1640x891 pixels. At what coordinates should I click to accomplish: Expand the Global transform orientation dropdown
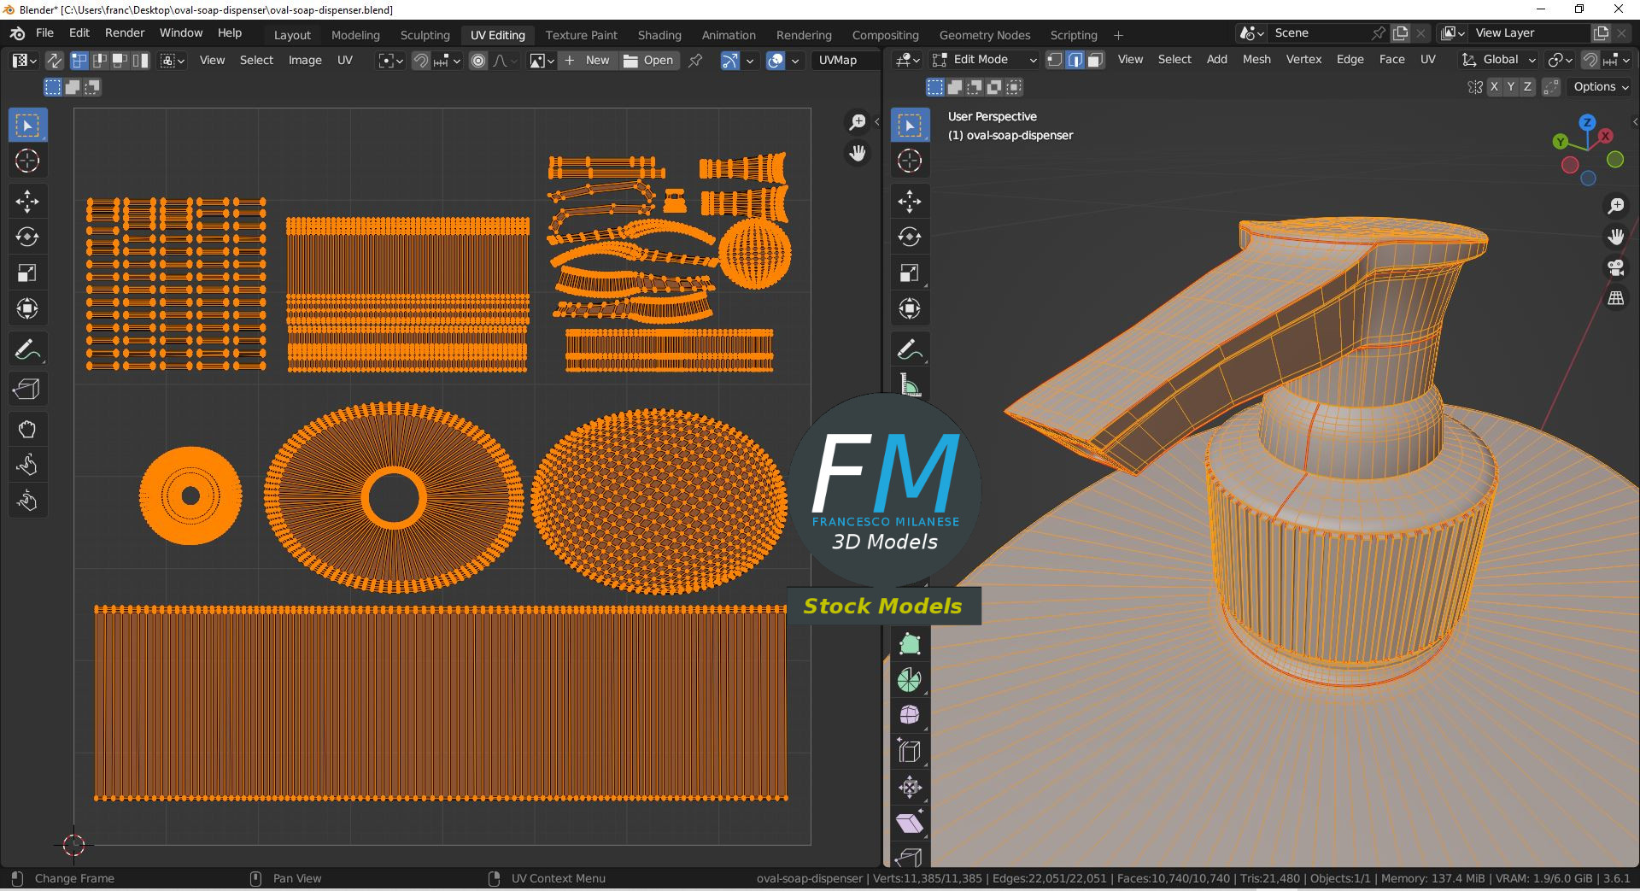[1499, 60]
